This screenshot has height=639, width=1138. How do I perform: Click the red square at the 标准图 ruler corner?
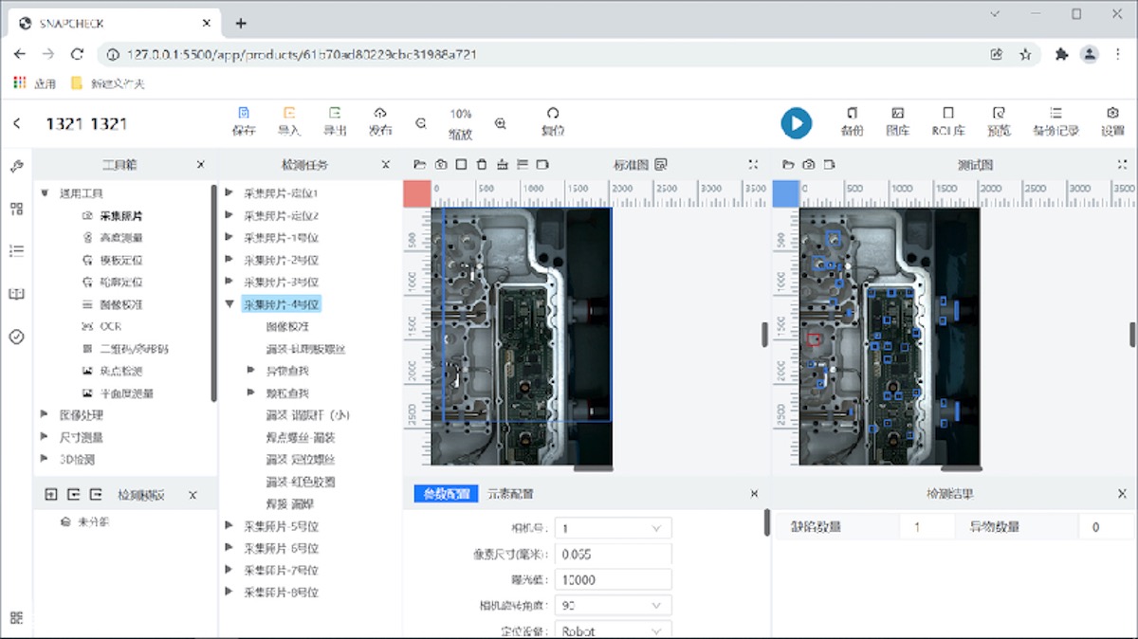coord(417,193)
